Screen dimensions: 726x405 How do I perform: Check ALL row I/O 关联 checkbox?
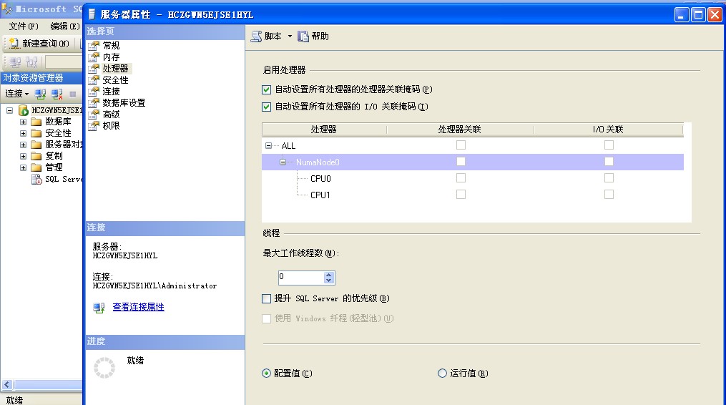click(609, 145)
